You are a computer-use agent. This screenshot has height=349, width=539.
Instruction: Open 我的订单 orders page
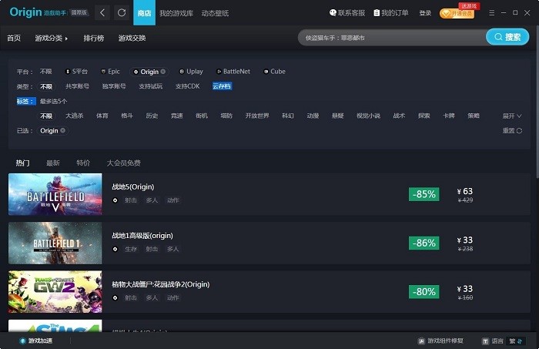coord(391,13)
